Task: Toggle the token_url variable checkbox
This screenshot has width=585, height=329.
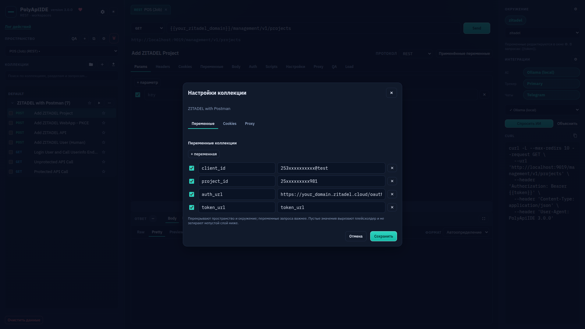Action: pyautogui.click(x=192, y=207)
